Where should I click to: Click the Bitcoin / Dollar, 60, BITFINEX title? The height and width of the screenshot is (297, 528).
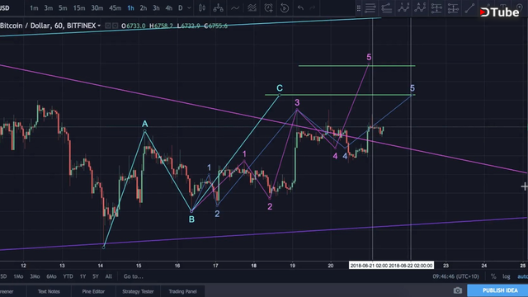click(48, 26)
